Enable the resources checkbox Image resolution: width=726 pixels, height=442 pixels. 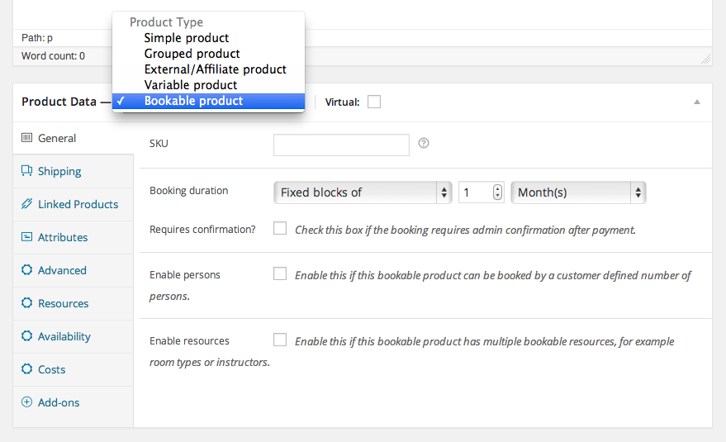[x=280, y=340]
